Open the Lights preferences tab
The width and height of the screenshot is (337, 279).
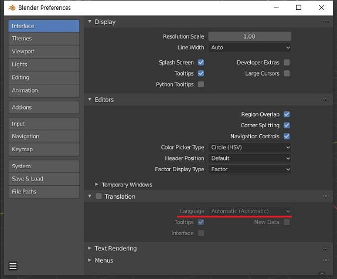pyautogui.click(x=44, y=64)
